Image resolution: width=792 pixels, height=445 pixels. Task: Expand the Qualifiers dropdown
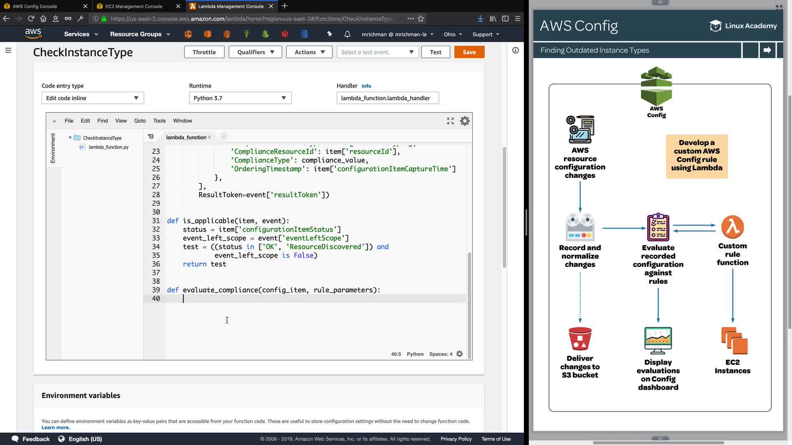[x=255, y=52]
